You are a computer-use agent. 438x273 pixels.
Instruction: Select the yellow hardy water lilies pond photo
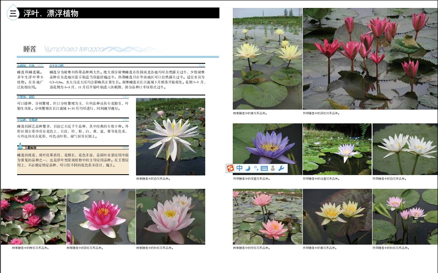coord(267,58)
